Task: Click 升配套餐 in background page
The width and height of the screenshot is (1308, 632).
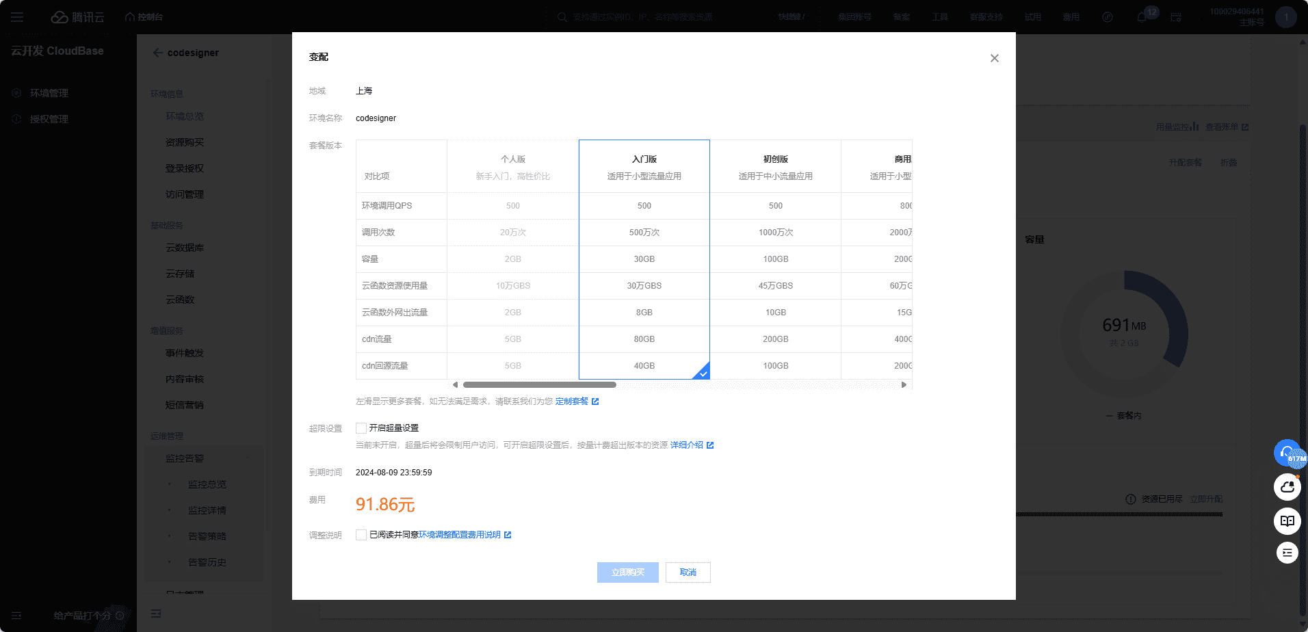Action: coord(1186,163)
